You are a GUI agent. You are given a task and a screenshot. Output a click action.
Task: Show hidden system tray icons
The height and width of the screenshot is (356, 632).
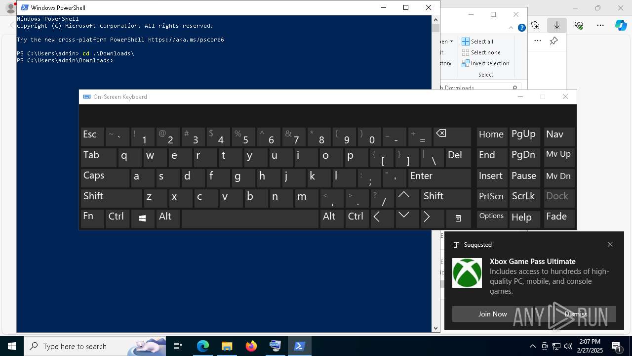533,346
